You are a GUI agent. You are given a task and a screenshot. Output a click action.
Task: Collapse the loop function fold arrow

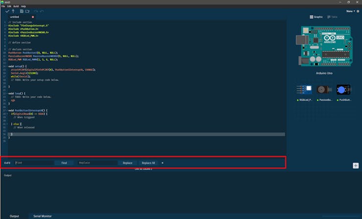click(x=7, y=94)
